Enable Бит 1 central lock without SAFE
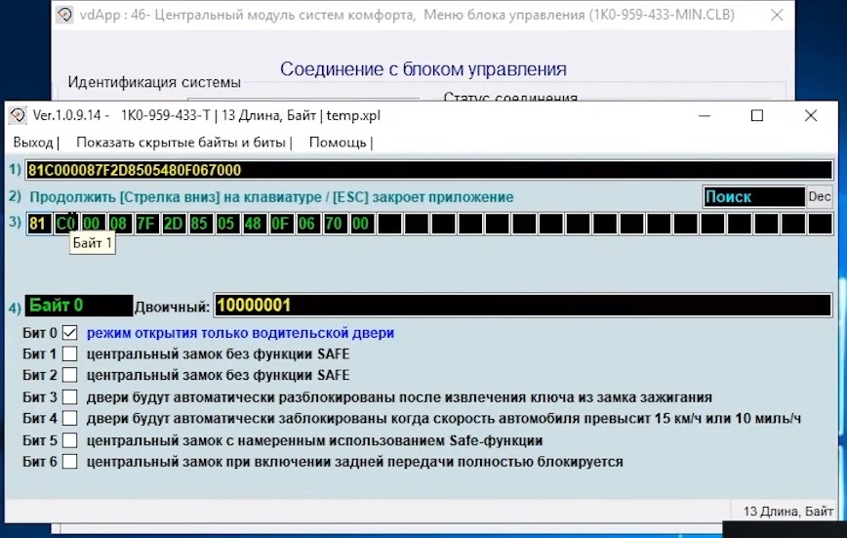847x538 pixels. point(69,354)
